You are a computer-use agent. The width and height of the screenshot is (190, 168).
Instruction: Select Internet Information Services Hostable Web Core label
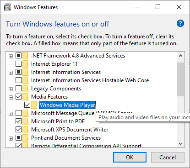pyautogui.click(x=90, y=80)
